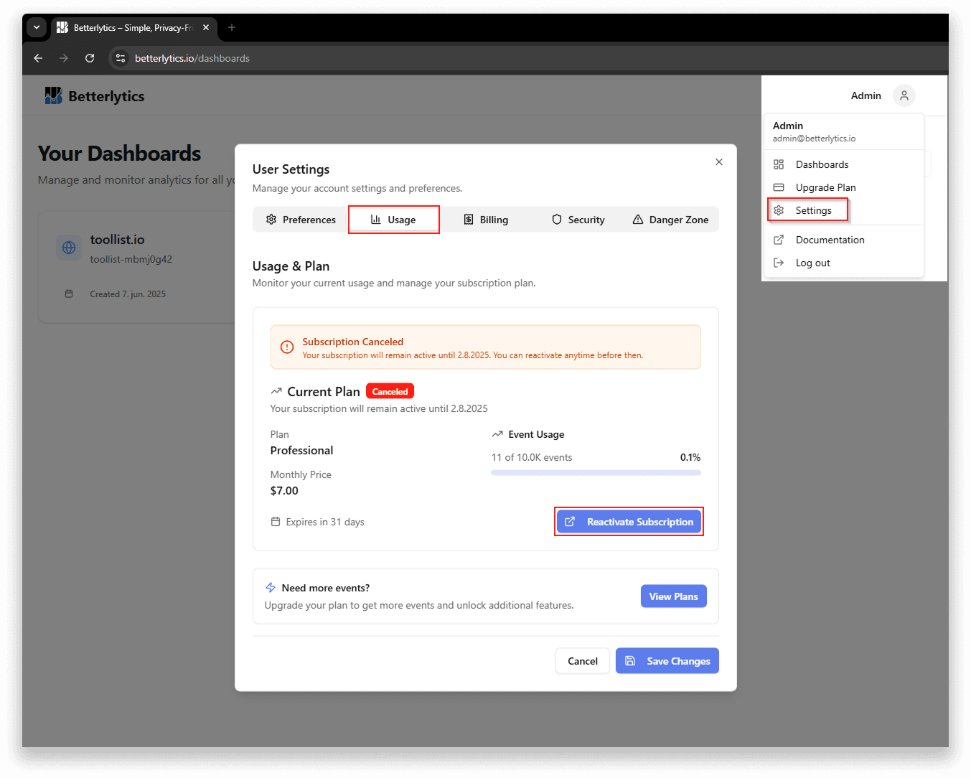Click the calendar icon beside Expires in 31 days
This screenshot has height=778, width=971.
tap(276, 522)
